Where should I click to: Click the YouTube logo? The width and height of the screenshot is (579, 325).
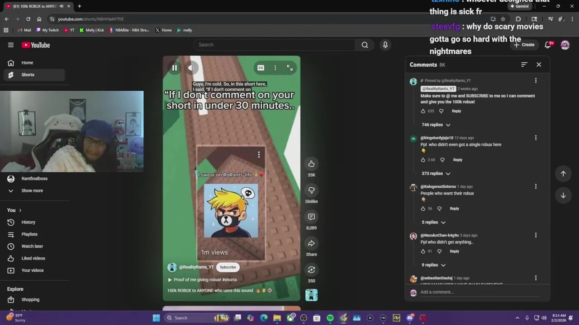(x=36, y=45)
